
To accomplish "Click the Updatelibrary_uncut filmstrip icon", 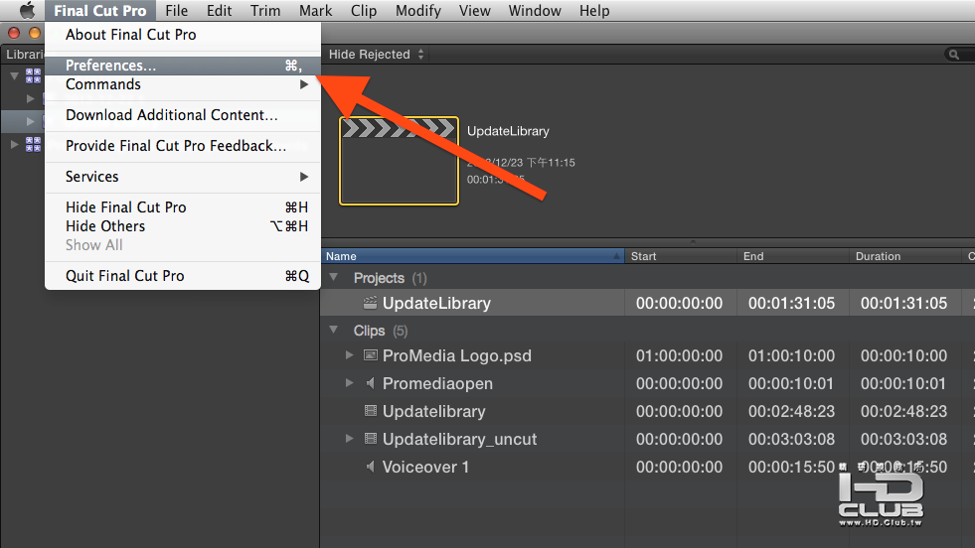I will pos(370,439).
